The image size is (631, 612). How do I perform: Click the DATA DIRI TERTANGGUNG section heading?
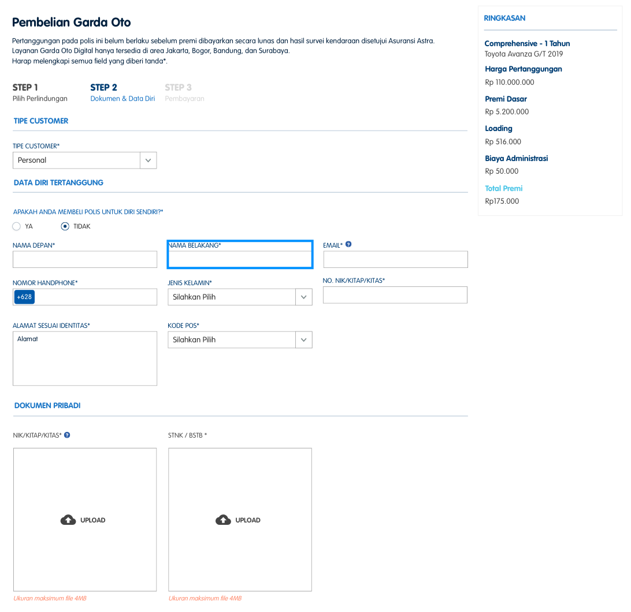click(58, 182)
